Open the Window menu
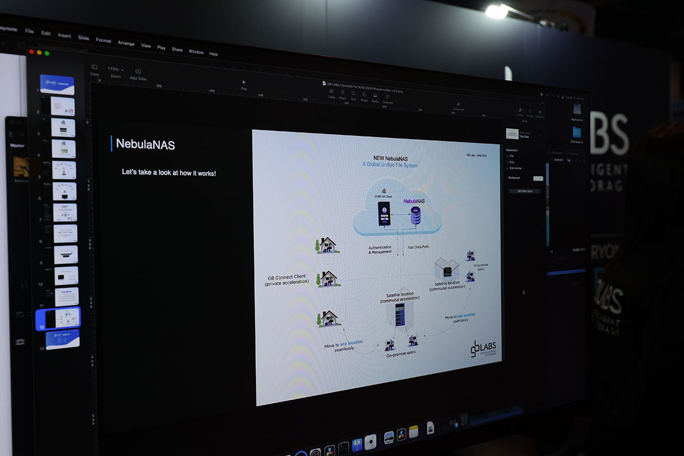The width and height of the screenshot is (684, 456). [x=196, y=52]
